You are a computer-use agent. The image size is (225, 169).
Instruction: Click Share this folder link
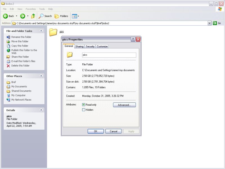(x=20, y=57)
